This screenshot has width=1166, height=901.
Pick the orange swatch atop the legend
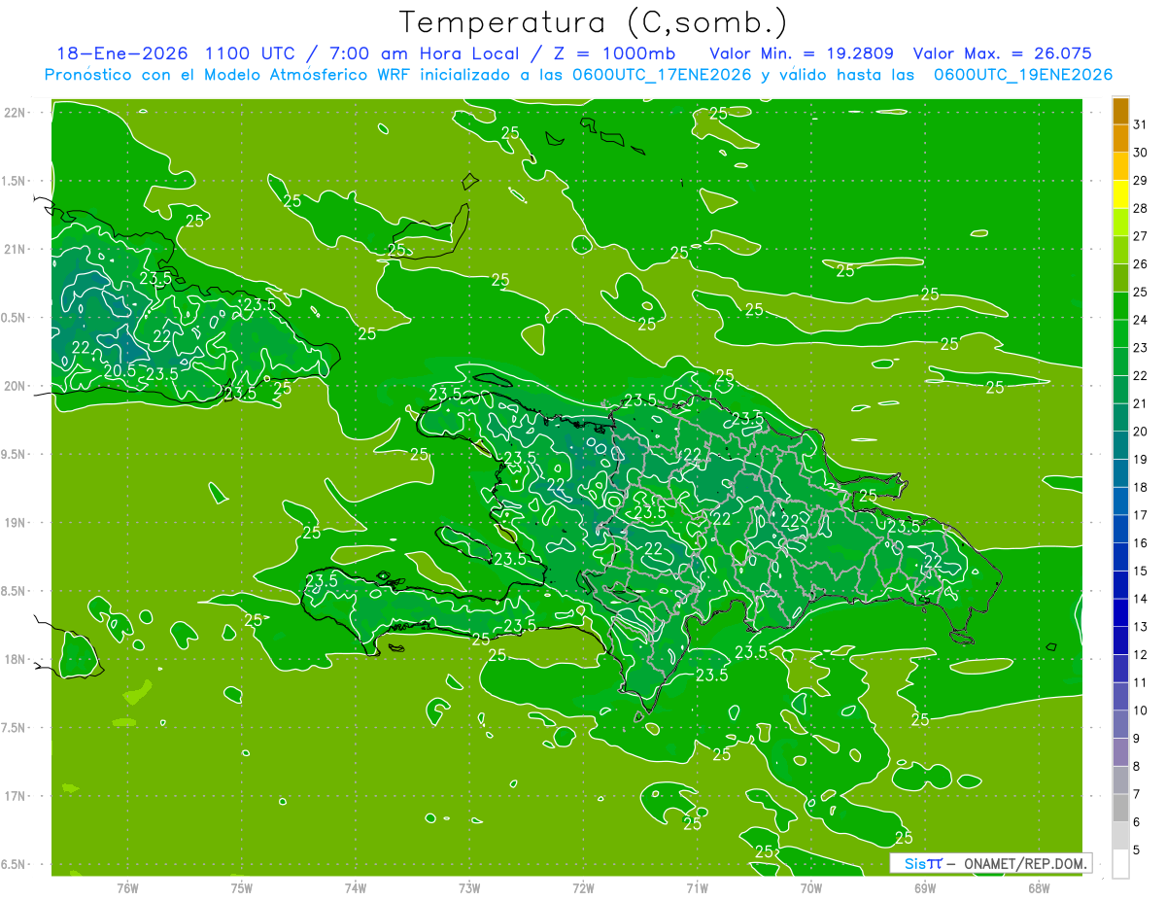click(x=1120, y=111)
